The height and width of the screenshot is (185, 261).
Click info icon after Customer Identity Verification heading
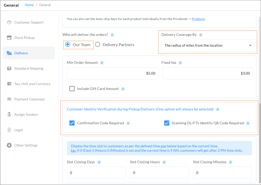pyautogui.click(x=217, y=109)
